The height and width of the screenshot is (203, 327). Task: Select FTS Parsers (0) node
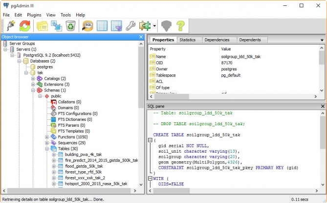[x=71, y=125]
